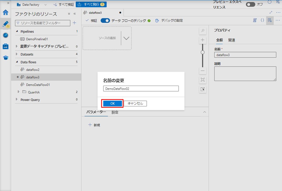Select the dataflow3 editor tab
The height and width of the screenshot is (191, 282).
pos(103,13)
